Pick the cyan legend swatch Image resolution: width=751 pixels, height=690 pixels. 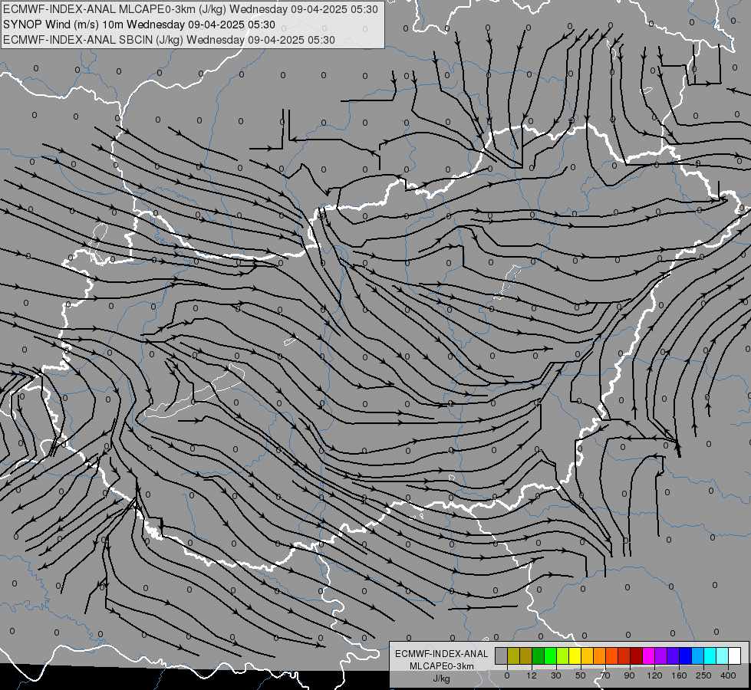pos(710,655)
